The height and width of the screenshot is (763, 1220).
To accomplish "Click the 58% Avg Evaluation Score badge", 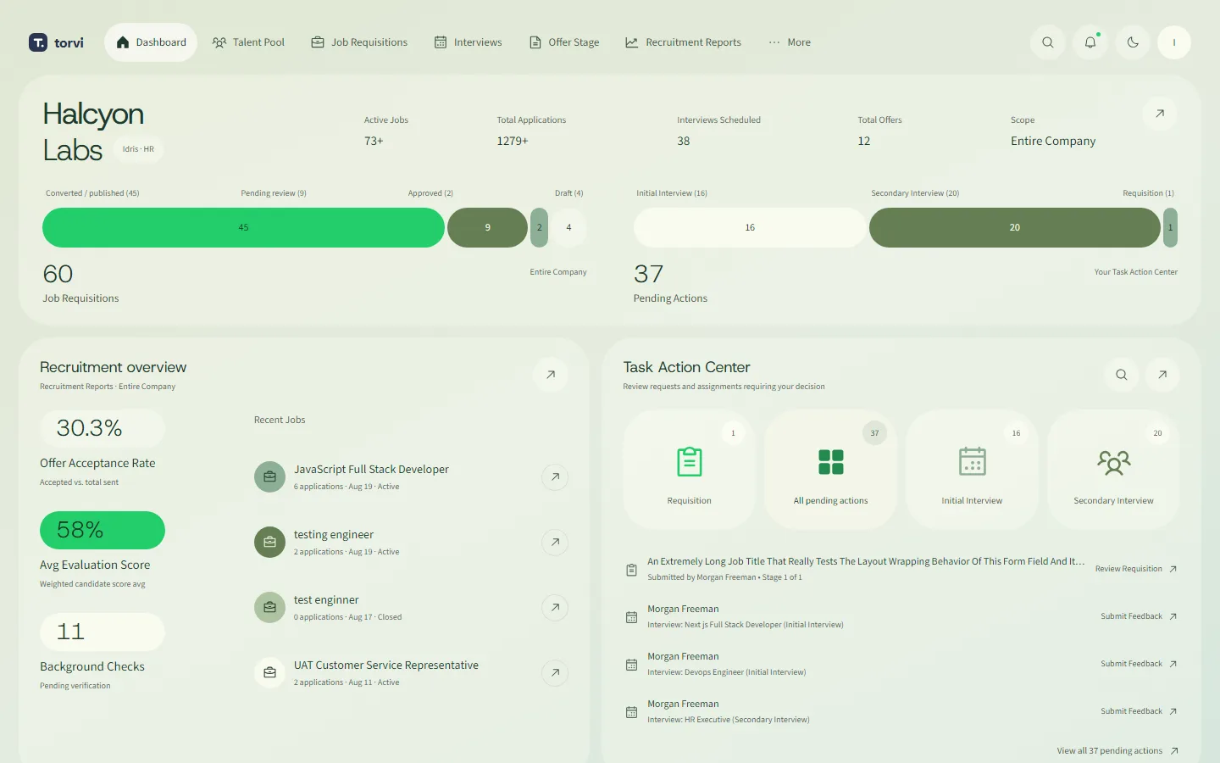I will pyautogui.click(x=102, y=530).
